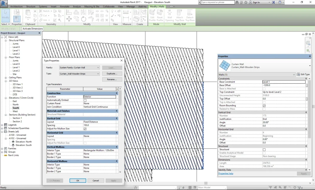Open the Help question mark icon
Image resolution: width=315 pixels, height=190 pixels.
280,2
